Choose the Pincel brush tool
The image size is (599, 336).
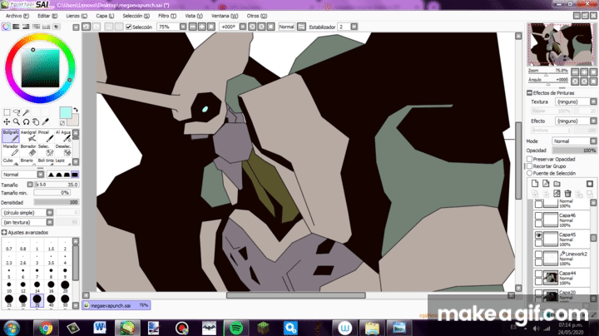pos(46,137)
